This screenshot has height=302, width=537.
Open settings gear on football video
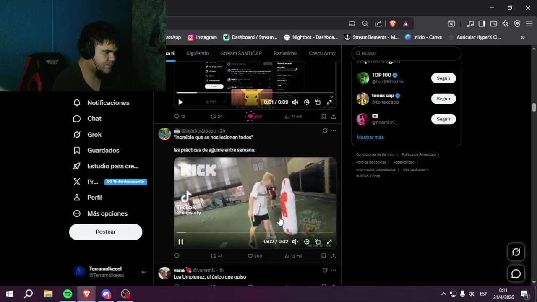coord(307,242)
